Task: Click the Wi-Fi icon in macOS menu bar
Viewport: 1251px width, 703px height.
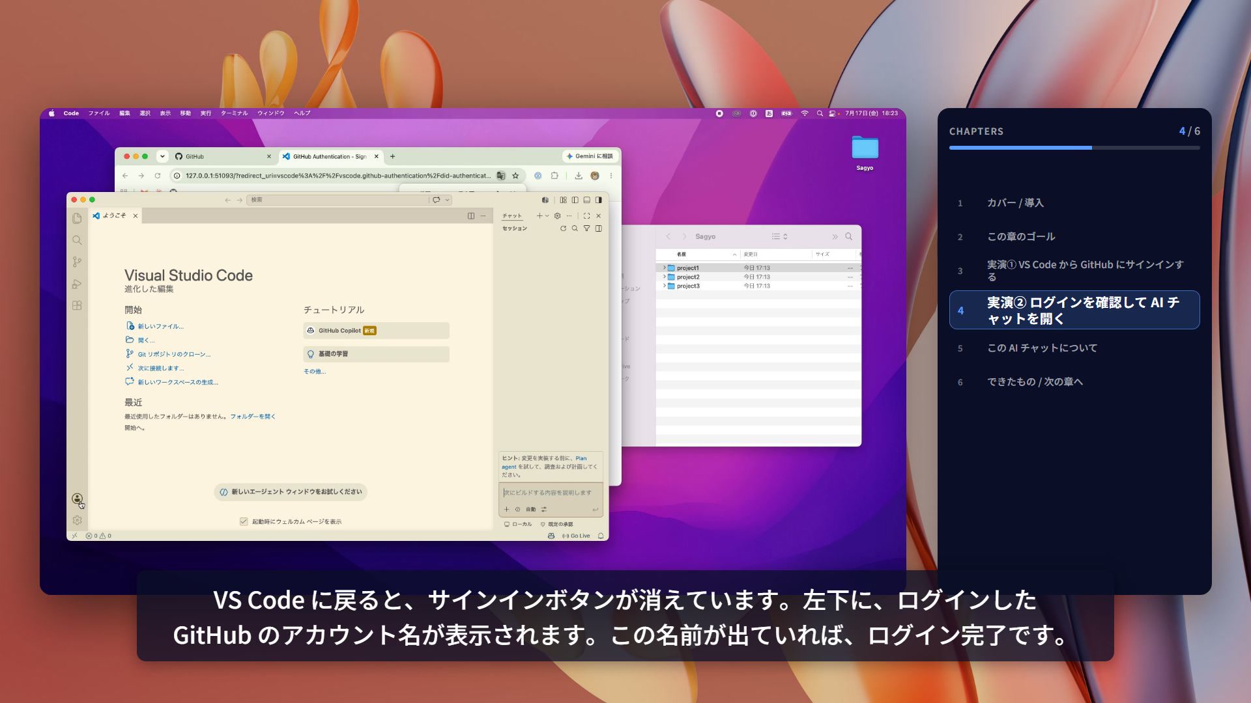Action: coord(805,113)
